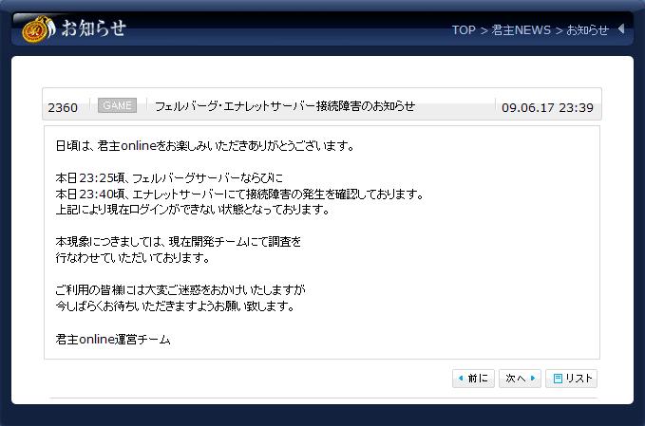Click the お知らせ page heading
645x426 pixels.
[94, 28]
